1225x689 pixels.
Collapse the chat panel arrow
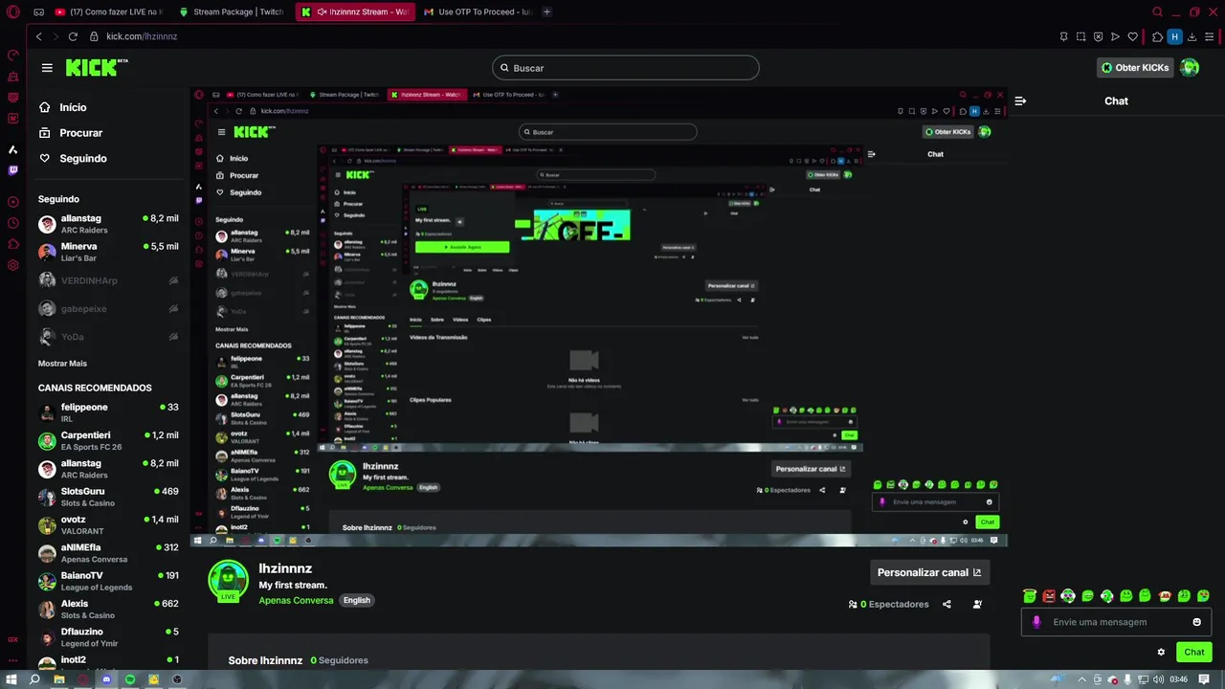(1020, 100)
